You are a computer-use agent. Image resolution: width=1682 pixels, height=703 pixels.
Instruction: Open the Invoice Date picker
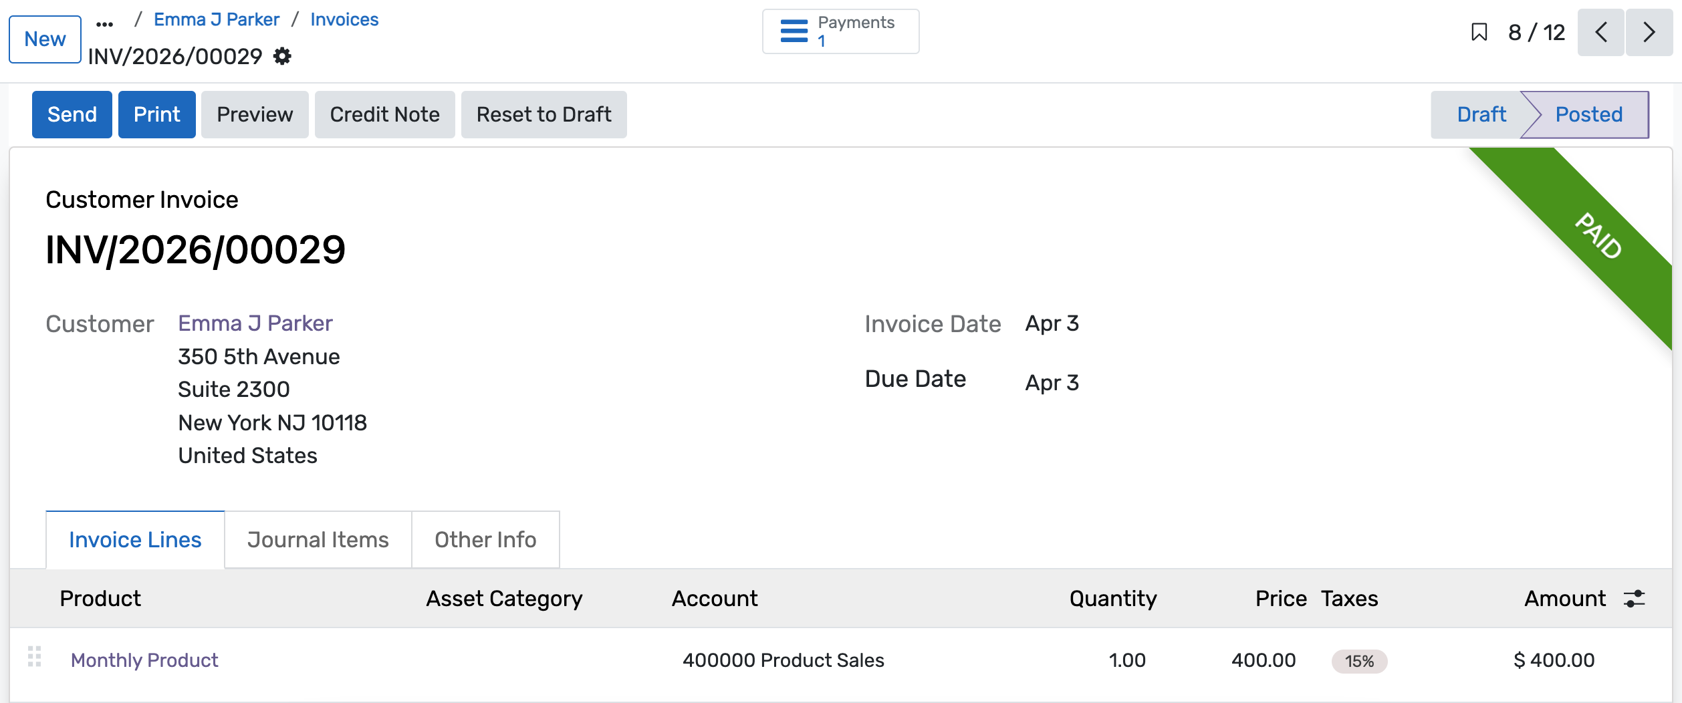pos(1051,323)
